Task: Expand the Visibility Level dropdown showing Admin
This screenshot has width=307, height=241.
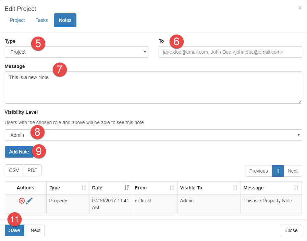Action: pos(153,135)
